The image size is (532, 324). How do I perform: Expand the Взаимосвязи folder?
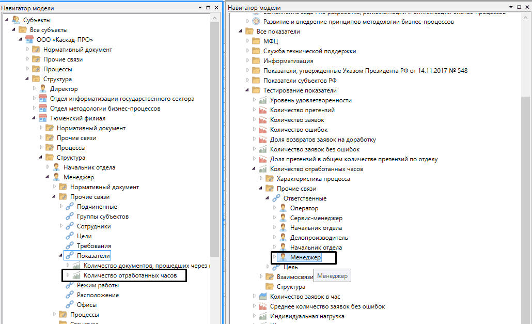(x=260, y=277)
